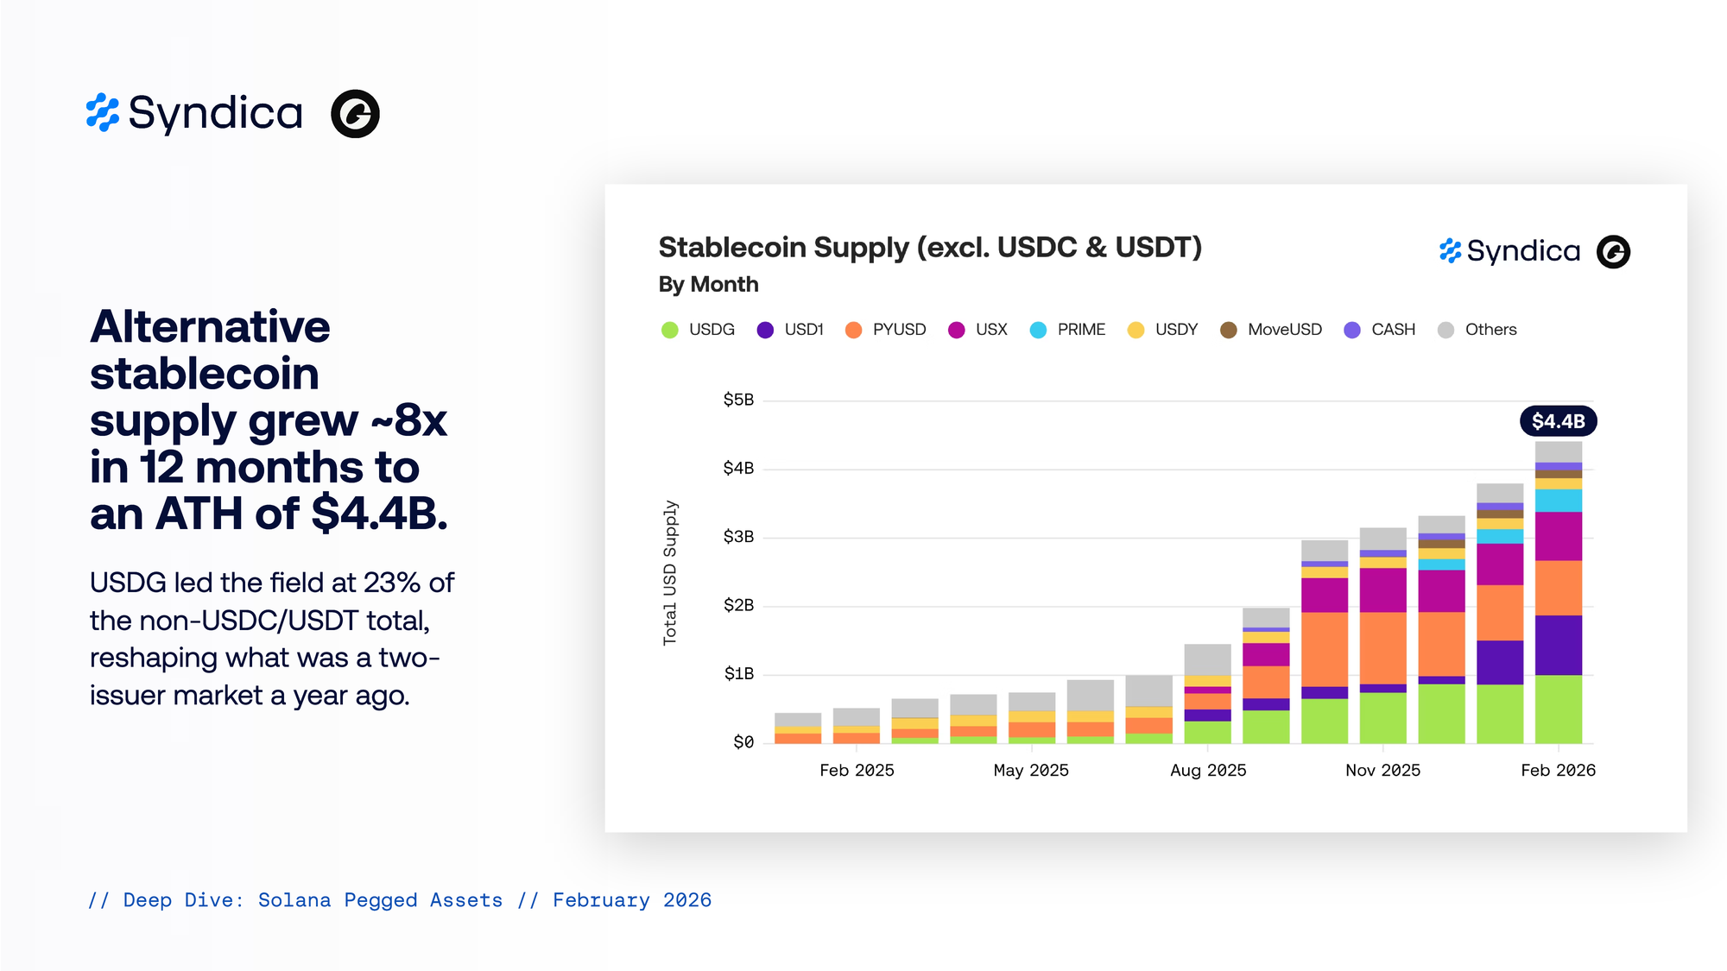Screen dimensions: 1727x971
Task: Click the Nov 2025 x-axis label
Action: tap(1382, 770)
